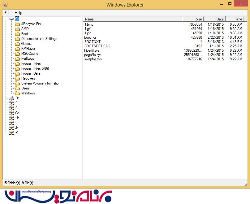This screenshot has height=204, width=250.
Task: Select the Games folder icon
Action: point(18,44)
